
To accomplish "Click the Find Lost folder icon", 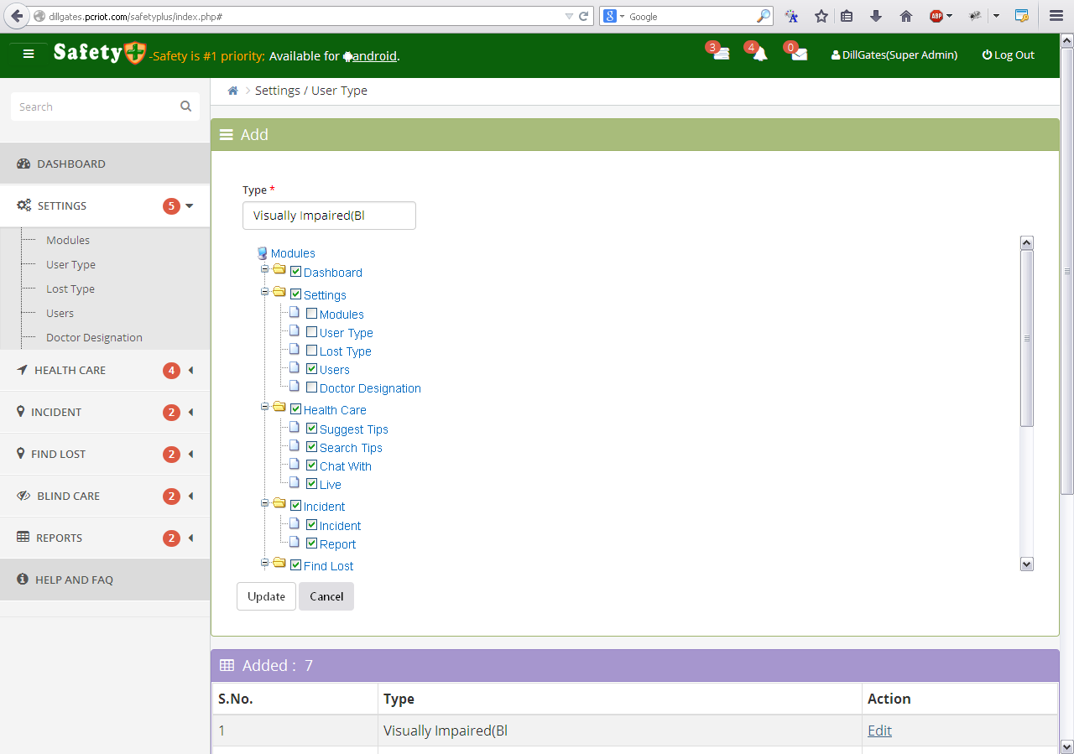I will pyautogui.click(x=279, y=563).
